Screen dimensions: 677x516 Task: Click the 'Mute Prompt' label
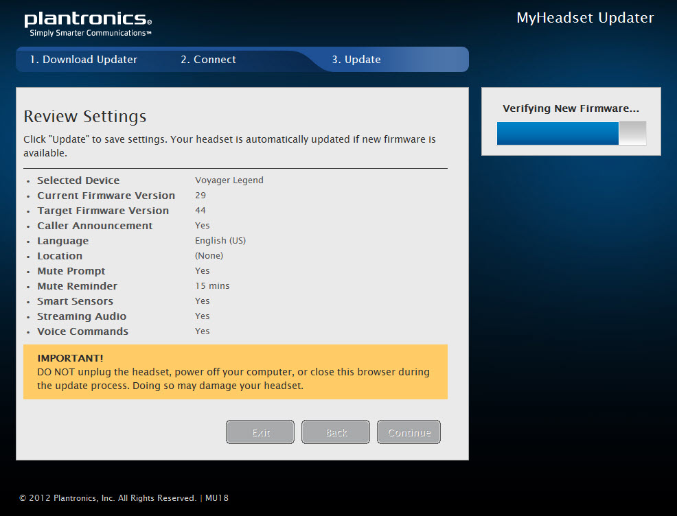(x=71, y=271)
